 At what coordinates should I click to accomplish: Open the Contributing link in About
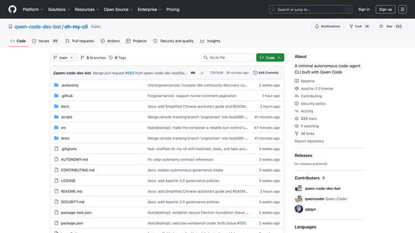[311, 96]
